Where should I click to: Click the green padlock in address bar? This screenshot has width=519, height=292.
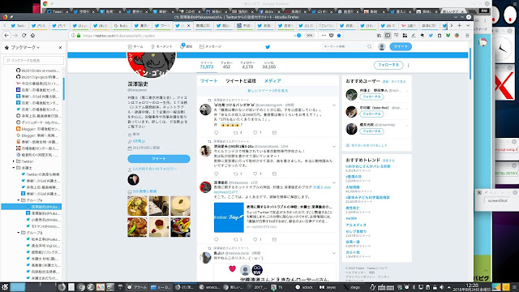tap(79, 36)
